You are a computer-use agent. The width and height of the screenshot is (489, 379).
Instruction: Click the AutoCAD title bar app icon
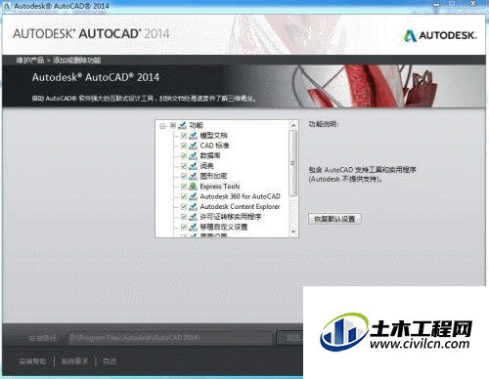[7, 6]
